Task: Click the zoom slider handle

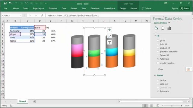Action: click(172, 106)
